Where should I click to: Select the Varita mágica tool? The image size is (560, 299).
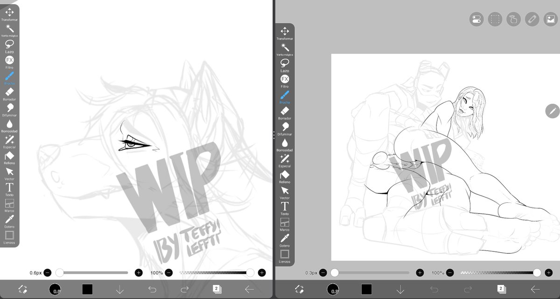(9, 28)
